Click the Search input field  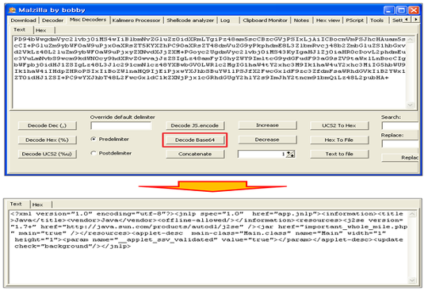[x=400, y=126]
